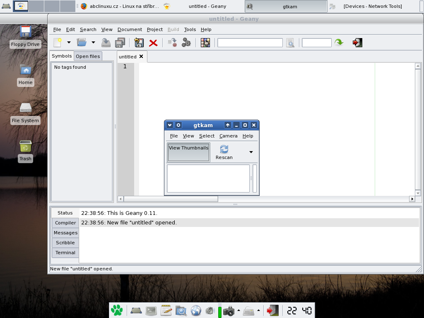Open the color chooser tool
The image size is (424, 318).
(205, 43)
